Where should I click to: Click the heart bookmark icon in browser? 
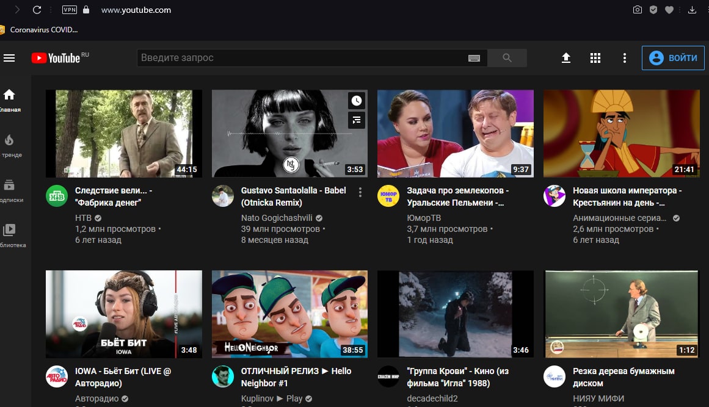669,10
